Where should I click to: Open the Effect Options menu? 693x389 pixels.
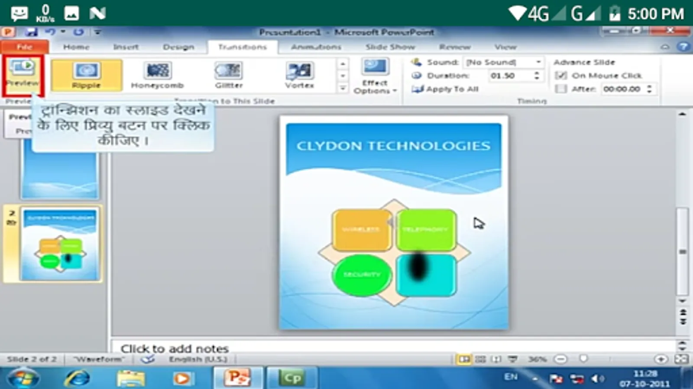375,76
